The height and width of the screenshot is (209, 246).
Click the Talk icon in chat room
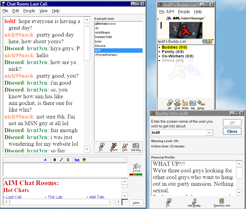pos(125,147)
